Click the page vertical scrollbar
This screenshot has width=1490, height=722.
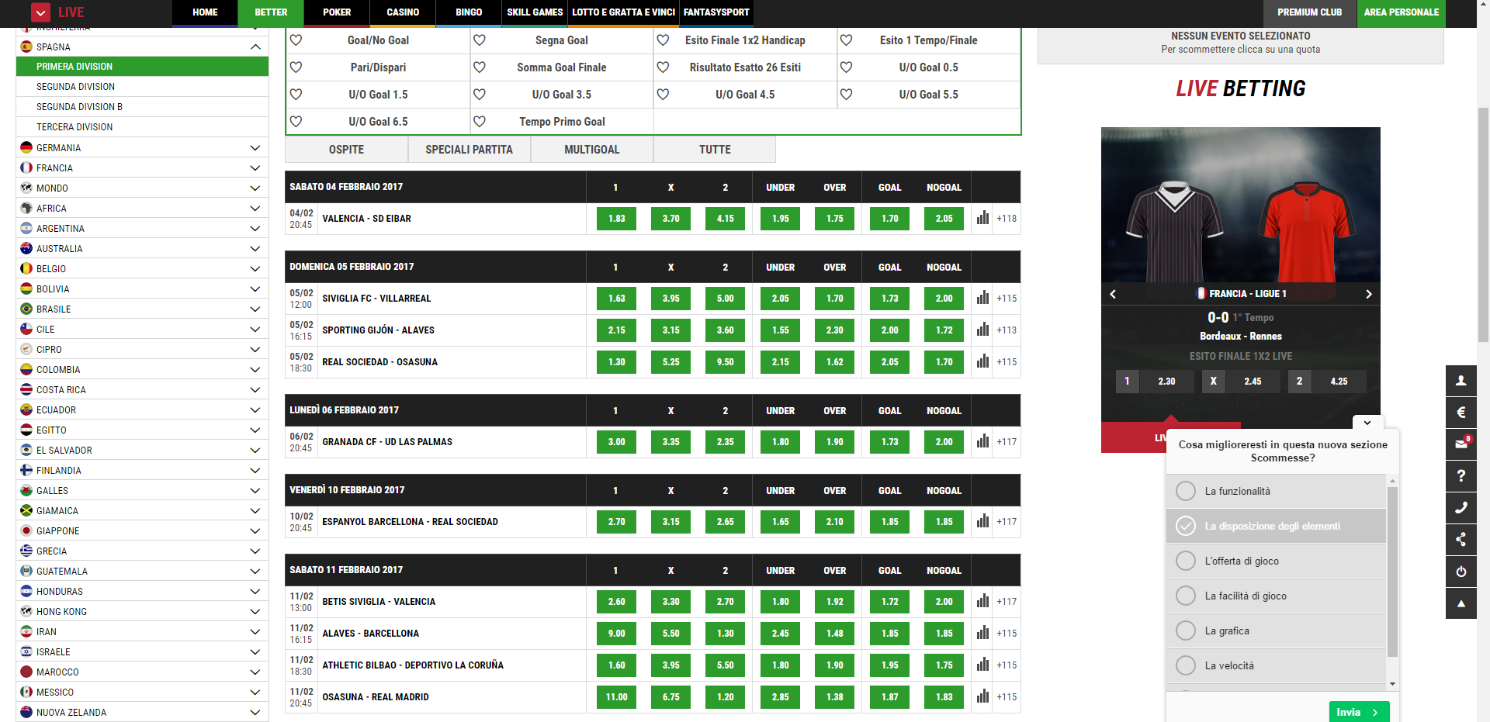(1483, 225)
